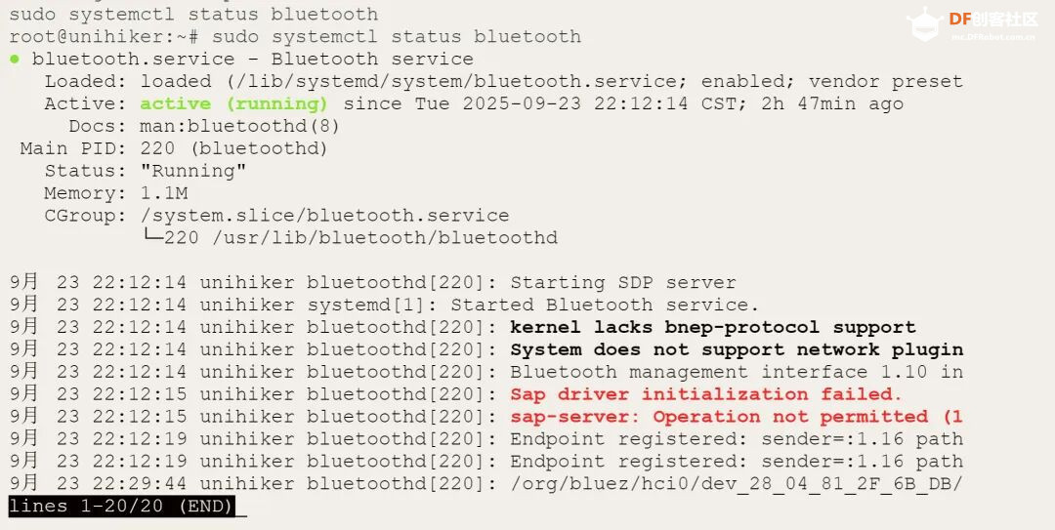This screenshot has height=530, width=1055.
Task: Click the root@unihiker command prompt line
Action: pyautogui.click(x=295, y=36)
